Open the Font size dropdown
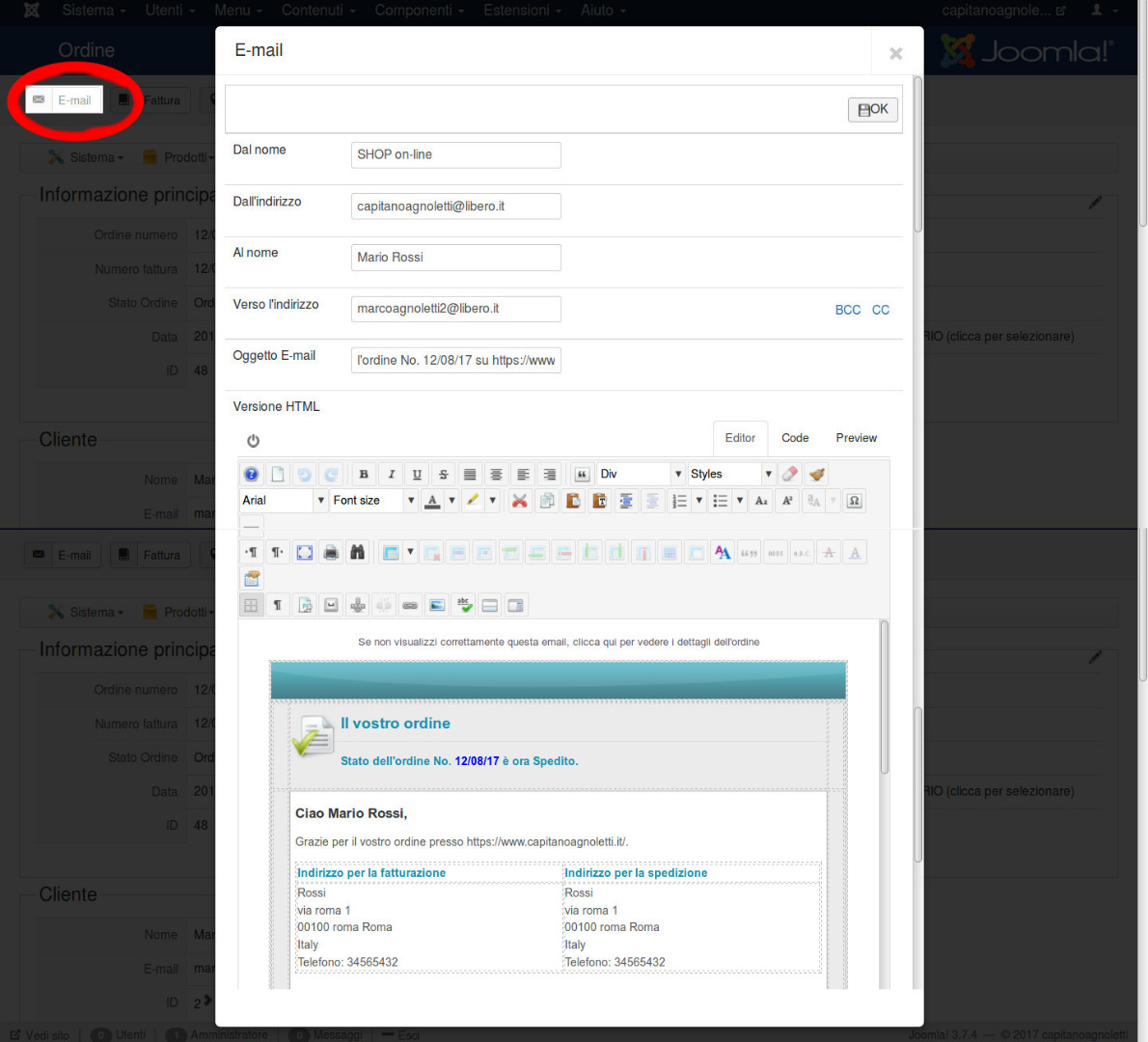 click(374, 501)
